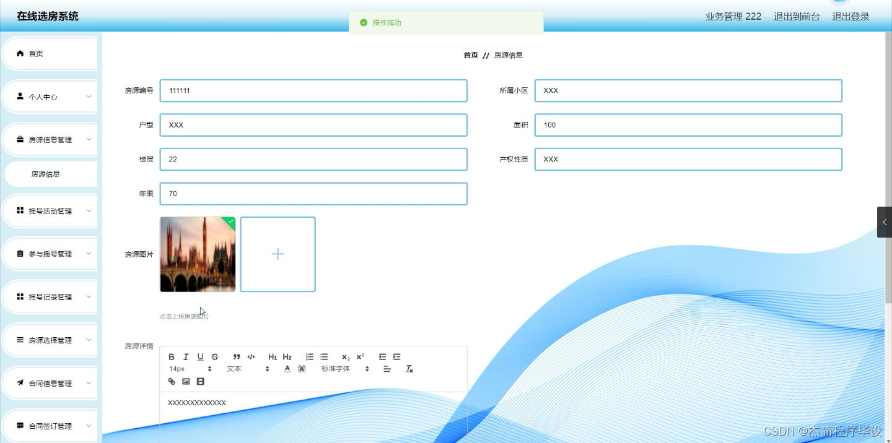
Task: Click 退出登录 to log out
Action: 850,17
